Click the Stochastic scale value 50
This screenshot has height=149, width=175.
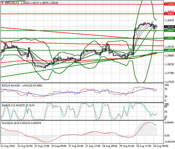pyautogui.click(x=166, y=112)
